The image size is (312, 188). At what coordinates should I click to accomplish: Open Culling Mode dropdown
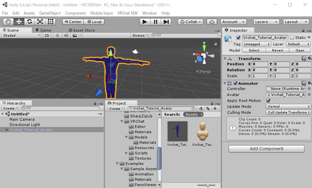288,112
